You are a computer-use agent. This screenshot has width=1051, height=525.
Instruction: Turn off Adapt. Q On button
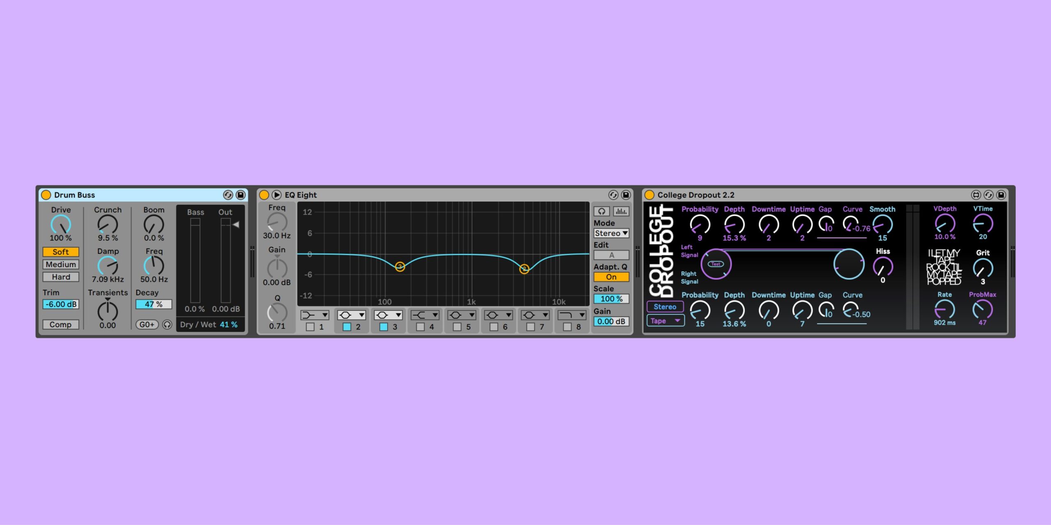[x=611, y=277]
